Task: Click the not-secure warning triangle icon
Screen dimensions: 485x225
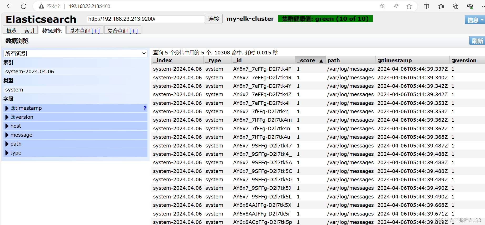Action: [41, 6]
